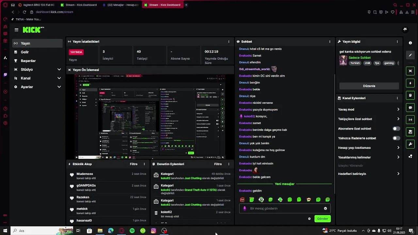
Task: Toggle Abonelere özel sohbet switch
Action: 396,129
